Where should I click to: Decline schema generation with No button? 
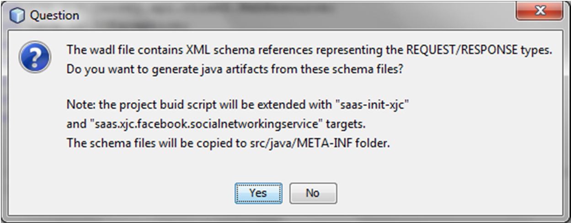pos(313,193)
